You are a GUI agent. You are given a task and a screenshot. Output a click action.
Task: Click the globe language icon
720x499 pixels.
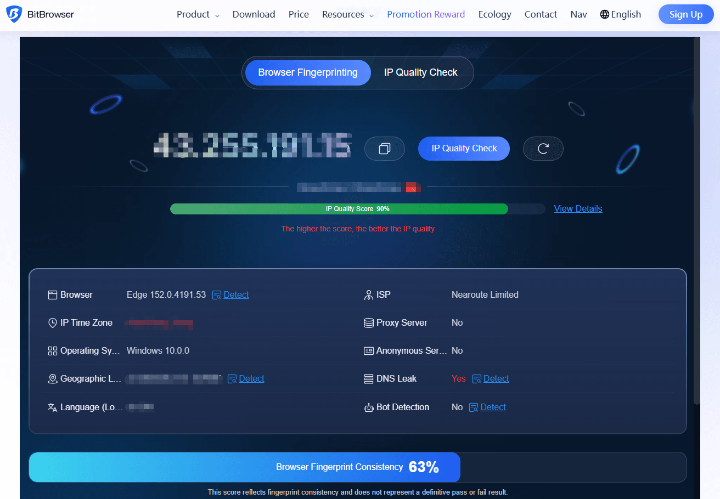point(604,14)
